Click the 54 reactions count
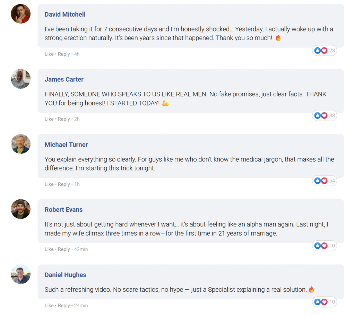Screen dimensions: 355x315 (332, 181)
